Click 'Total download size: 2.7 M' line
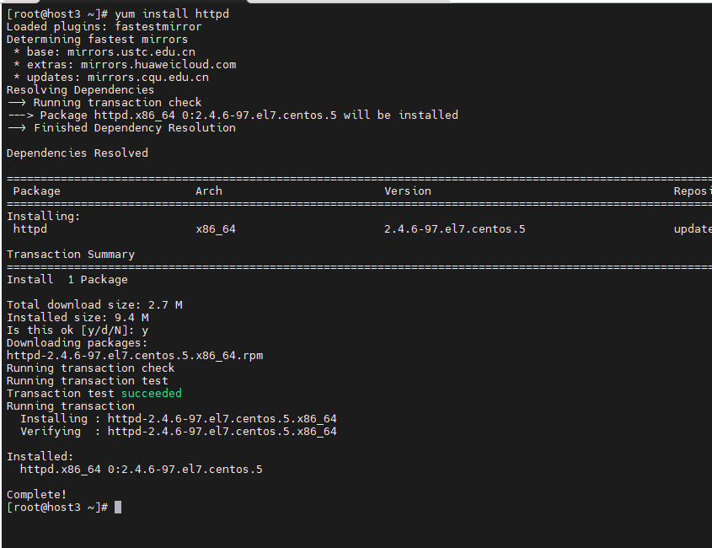Viewport: 712px width, 548px height. tap(94, 305)
